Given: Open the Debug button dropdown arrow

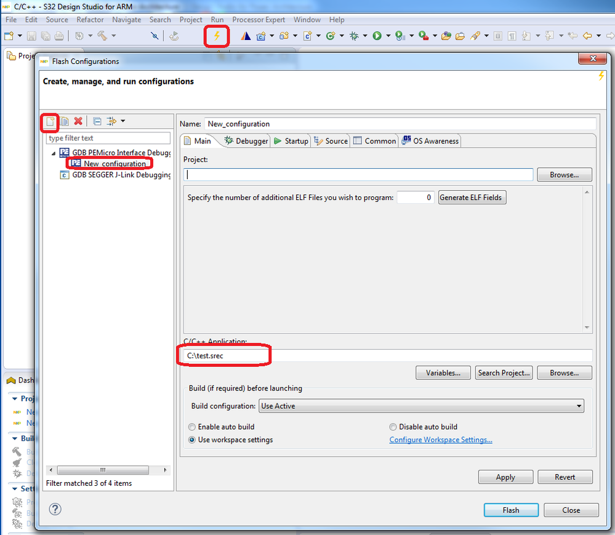Looking at the screenshot, I should coord(365,36).
